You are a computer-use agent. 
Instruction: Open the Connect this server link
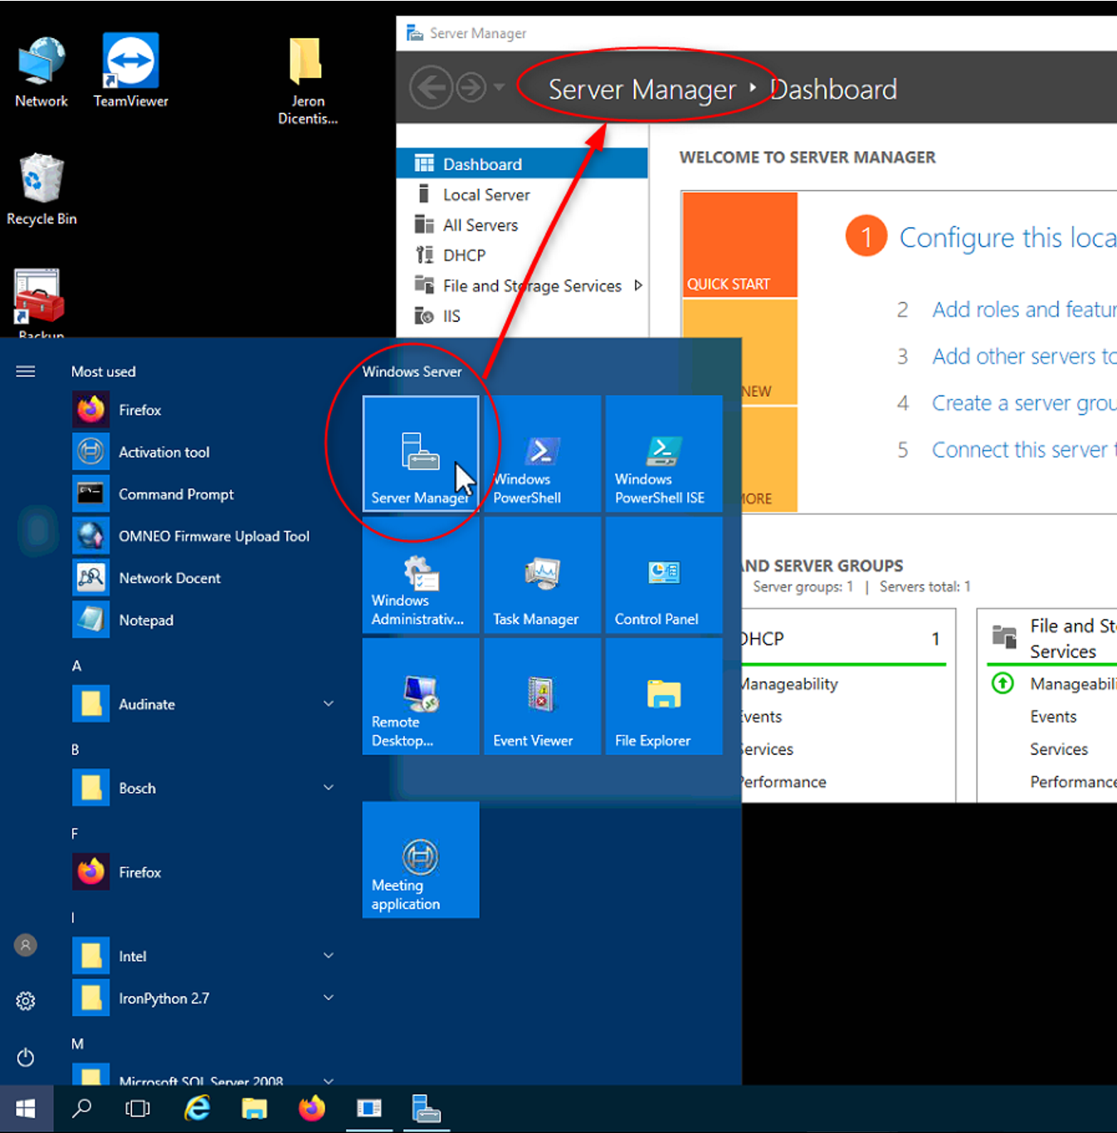[x=1022, y=450]
